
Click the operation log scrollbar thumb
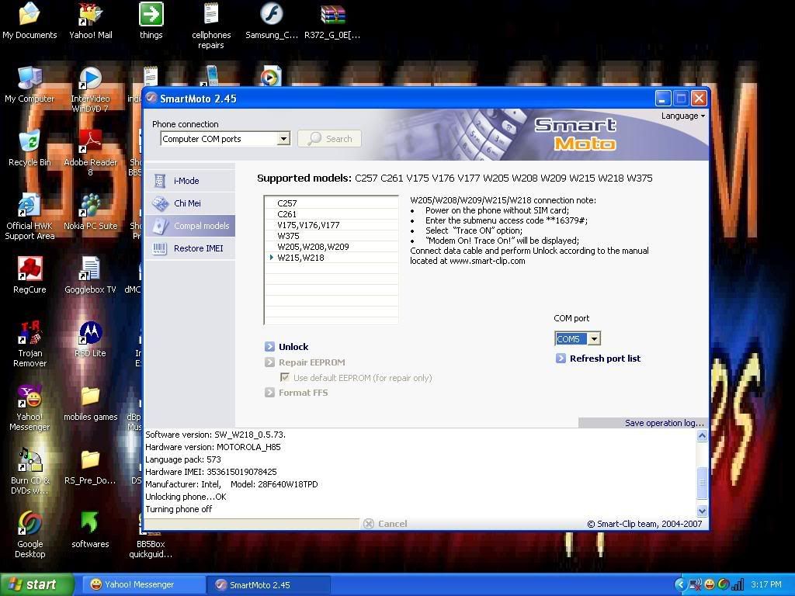tap(702, 483)
